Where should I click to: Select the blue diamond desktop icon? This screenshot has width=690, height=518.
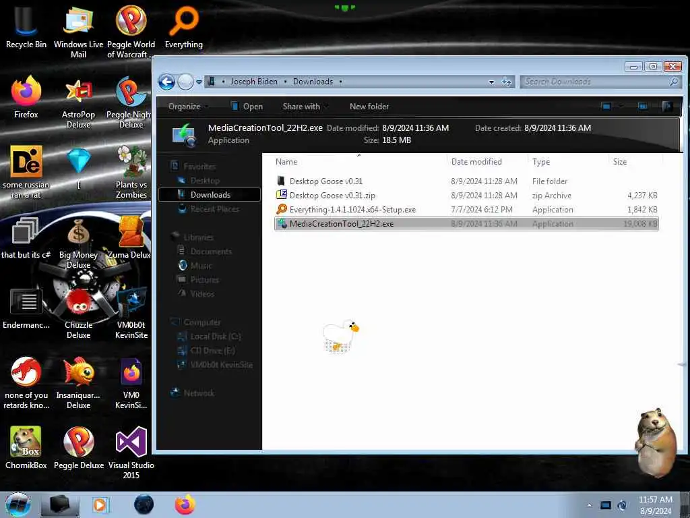tap(79, 167)
